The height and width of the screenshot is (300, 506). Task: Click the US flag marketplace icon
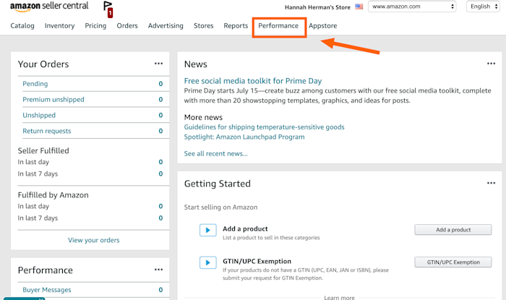click(x=359, y=7)
